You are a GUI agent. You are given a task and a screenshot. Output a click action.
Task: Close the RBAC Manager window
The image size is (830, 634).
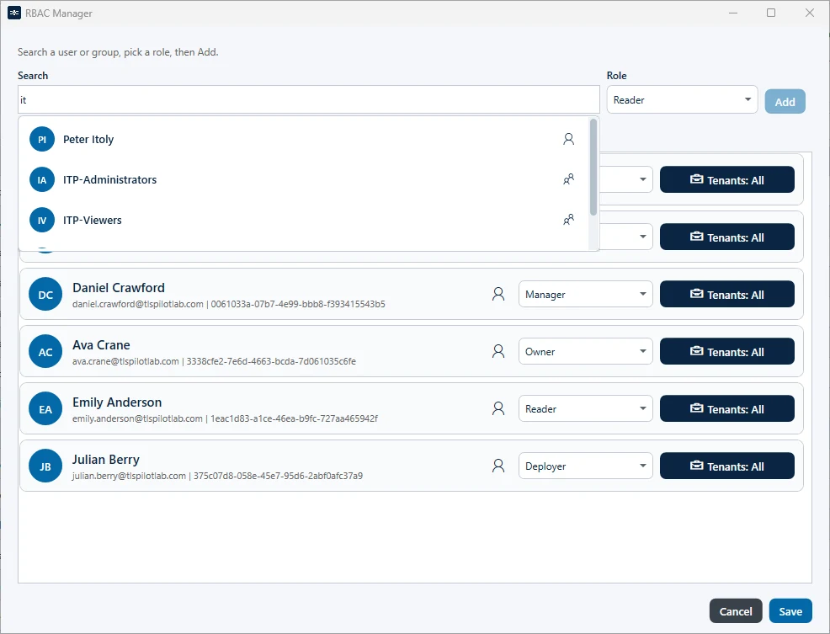click(x=809, y=13)
